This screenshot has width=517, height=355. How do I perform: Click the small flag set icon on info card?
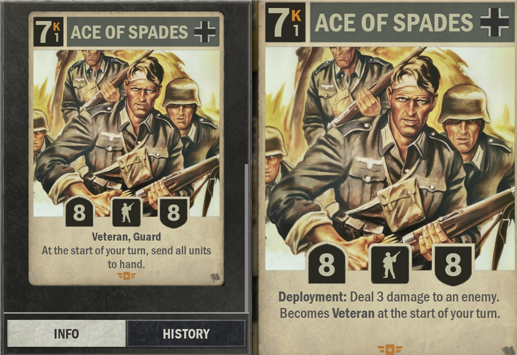tap(215, 278)
